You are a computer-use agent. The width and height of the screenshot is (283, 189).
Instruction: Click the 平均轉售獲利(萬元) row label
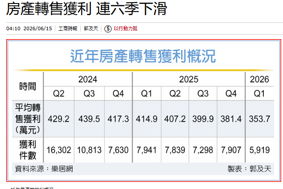click(28, 119)
